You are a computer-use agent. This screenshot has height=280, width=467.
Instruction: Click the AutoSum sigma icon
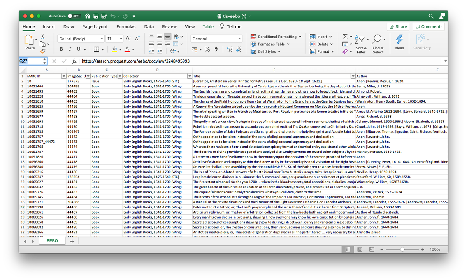point(345,37)
